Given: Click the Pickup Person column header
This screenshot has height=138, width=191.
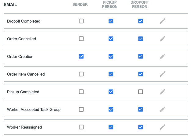Looking at the screenshot, I should 110,5.
